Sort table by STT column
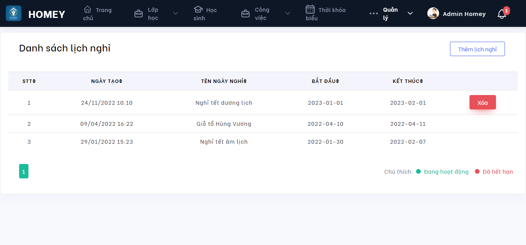Screen dimensions: 526x245 (29, 81)
